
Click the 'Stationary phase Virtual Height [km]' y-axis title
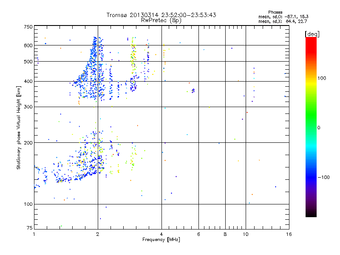pos(18,127)
